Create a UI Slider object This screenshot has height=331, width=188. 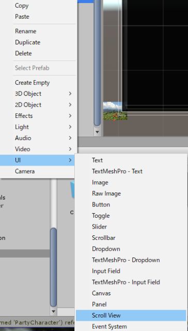pos(99,227)
